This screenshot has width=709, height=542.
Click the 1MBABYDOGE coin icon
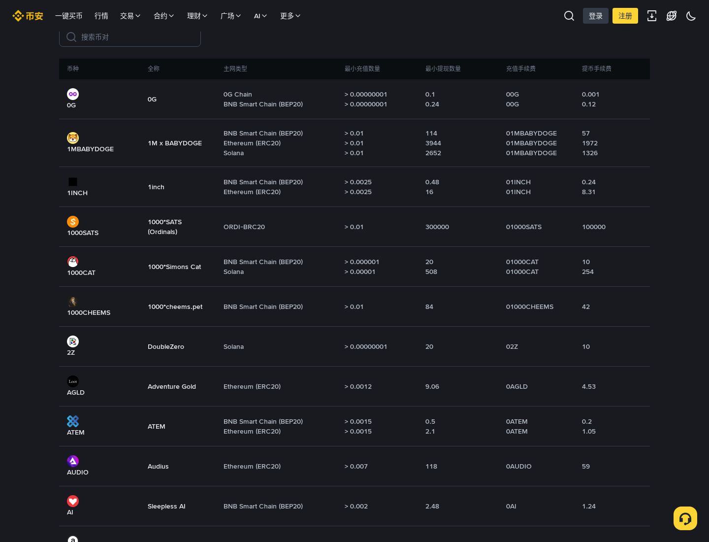click(x=73, y=138)
